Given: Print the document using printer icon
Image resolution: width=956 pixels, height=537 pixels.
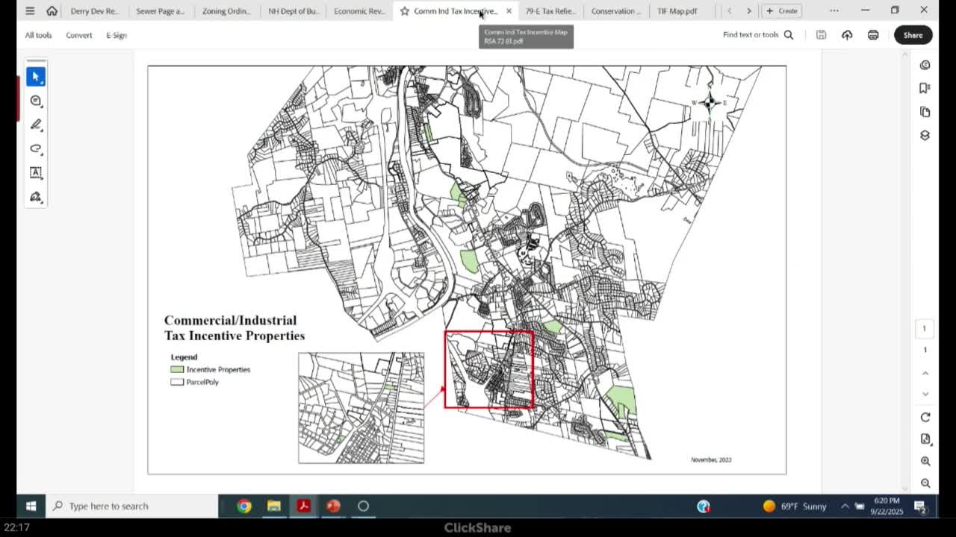Looking at the screenshot, I should click(x=872, y=35).
